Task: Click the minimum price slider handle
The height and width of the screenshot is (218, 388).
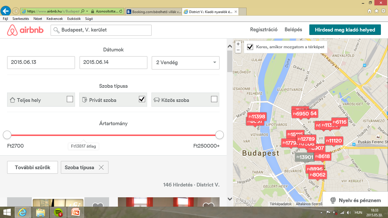Action: pyautogui.click(x=7, y=135)
